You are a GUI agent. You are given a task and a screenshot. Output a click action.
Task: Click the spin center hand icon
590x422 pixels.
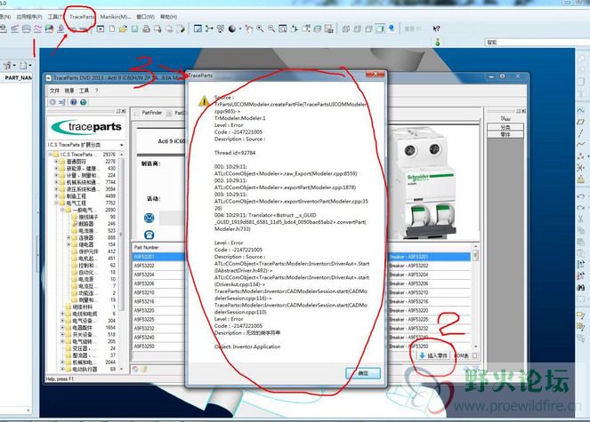point(248,28)
